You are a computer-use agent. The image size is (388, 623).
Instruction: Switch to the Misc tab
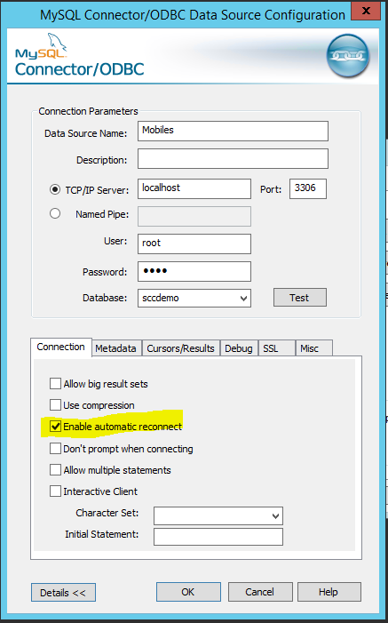(313, 348)
